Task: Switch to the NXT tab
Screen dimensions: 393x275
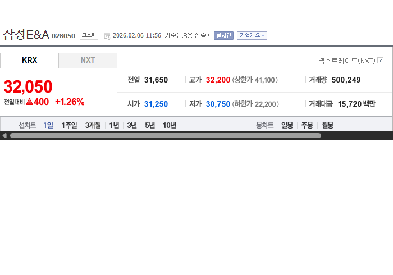Action: (88, 61)
